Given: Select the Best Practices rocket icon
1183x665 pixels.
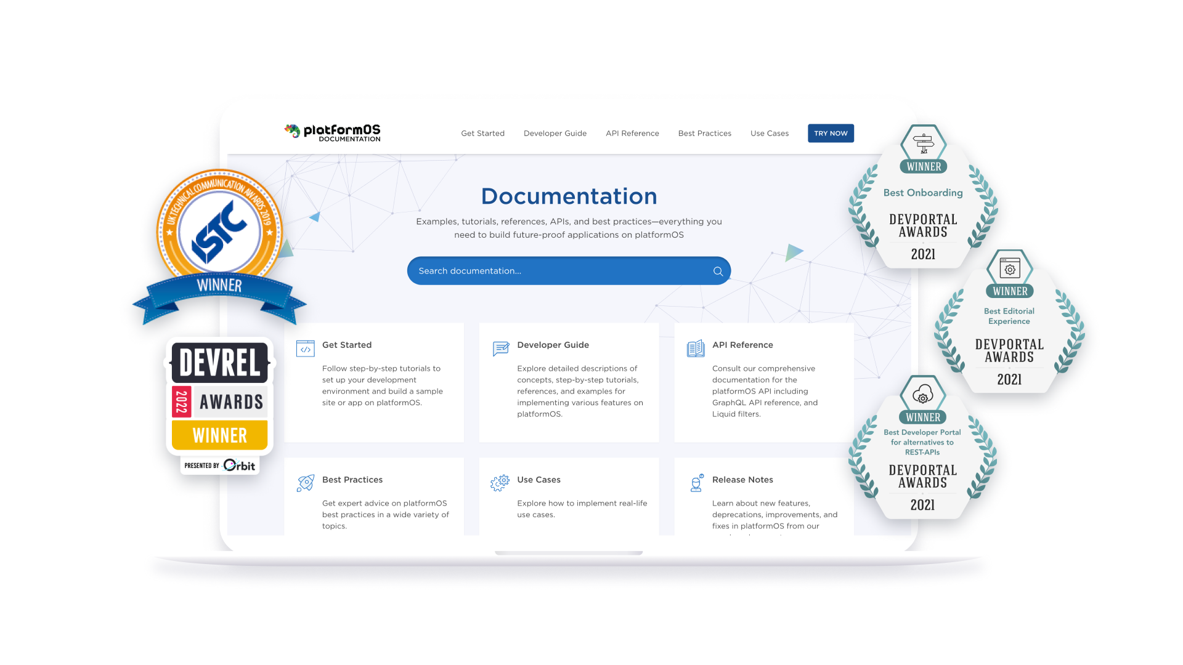Looking at the screenshot, I should [x=305, y=483].
